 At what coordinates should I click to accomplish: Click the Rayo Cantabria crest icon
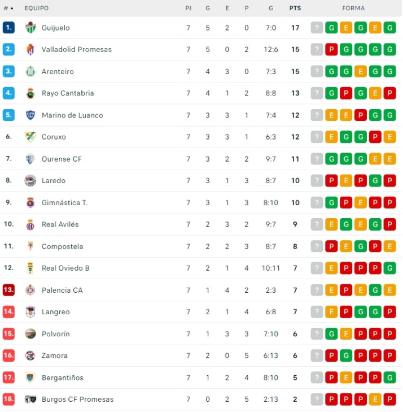tap(30, 93)
